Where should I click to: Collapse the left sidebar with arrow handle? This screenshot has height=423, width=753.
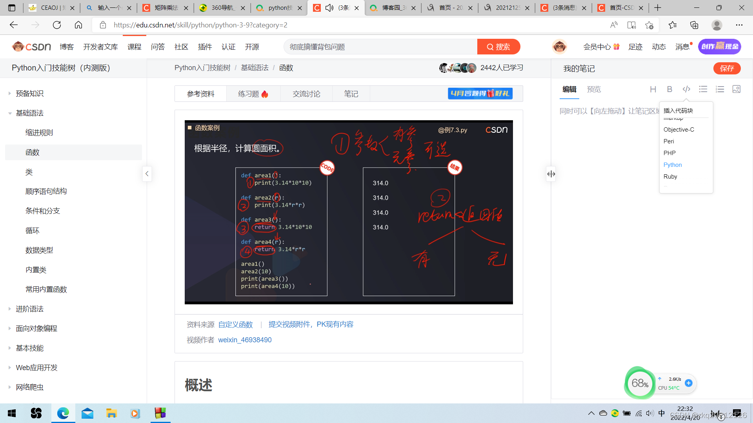pos(147,174)
